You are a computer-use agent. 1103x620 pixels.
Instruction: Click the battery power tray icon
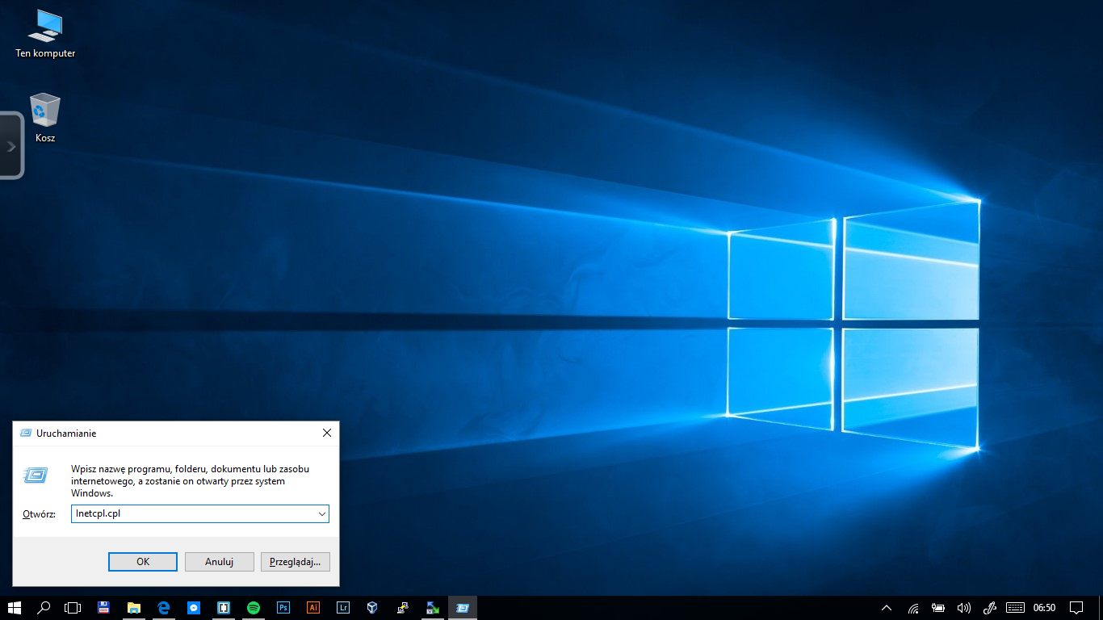[938, 608]
